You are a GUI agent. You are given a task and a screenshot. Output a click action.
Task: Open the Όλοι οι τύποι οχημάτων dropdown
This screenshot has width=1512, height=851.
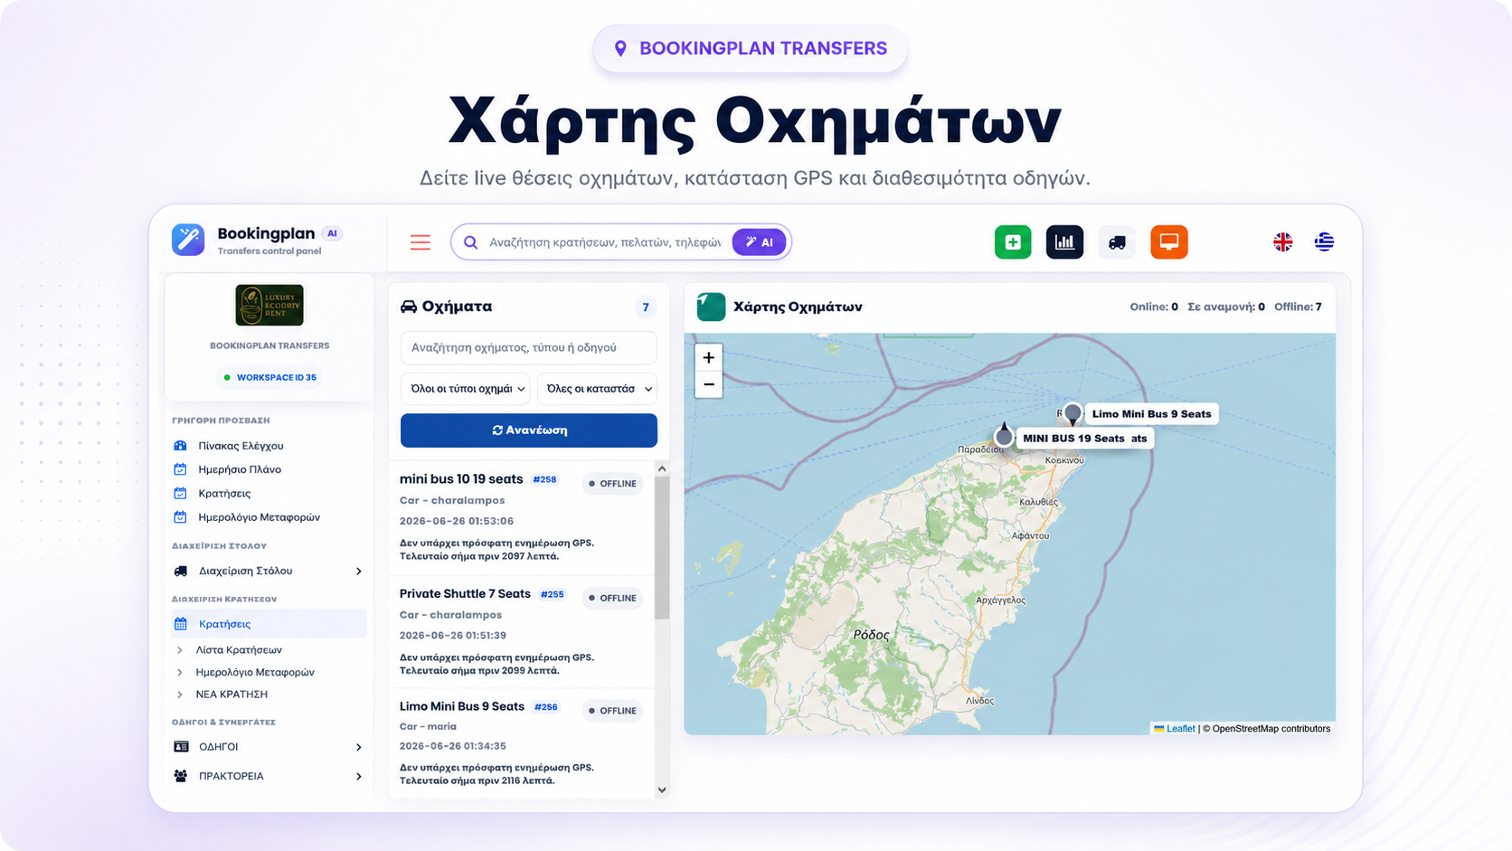pyautogui.click(x=465, y=389)
